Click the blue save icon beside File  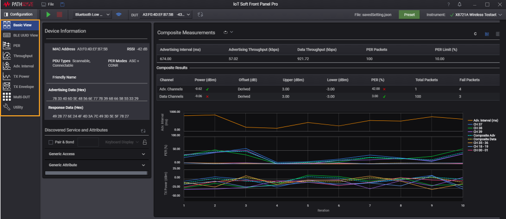click(x=63, y=5)
